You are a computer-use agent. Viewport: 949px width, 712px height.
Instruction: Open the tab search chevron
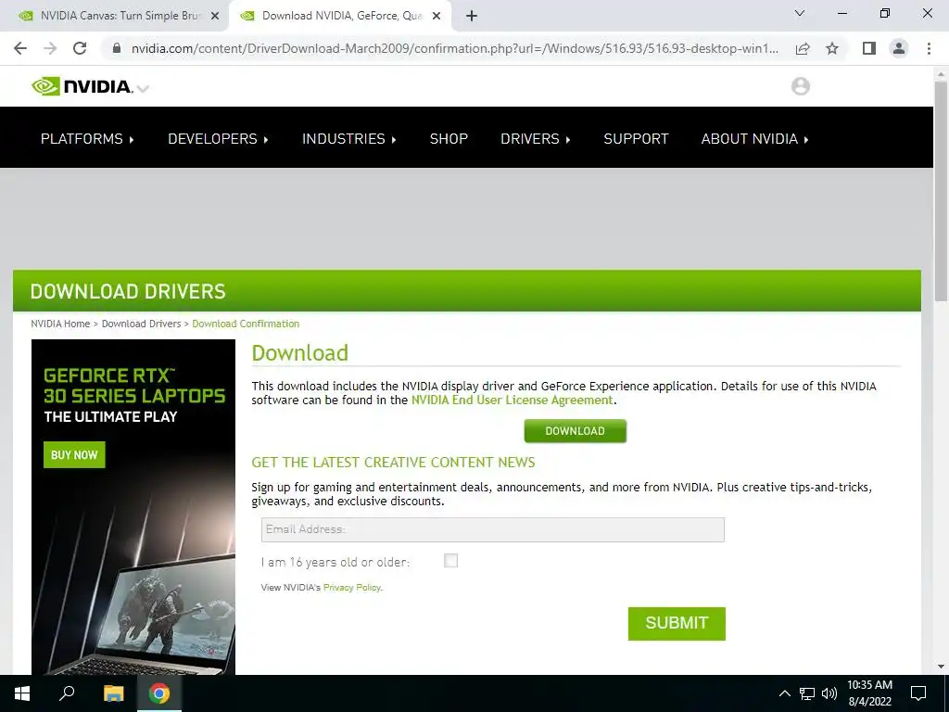800,13
